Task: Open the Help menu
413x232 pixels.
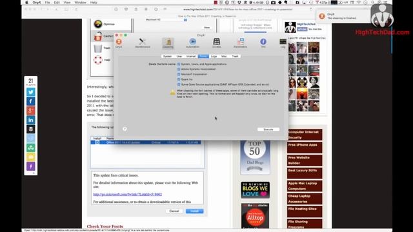Action: point(94,3)
